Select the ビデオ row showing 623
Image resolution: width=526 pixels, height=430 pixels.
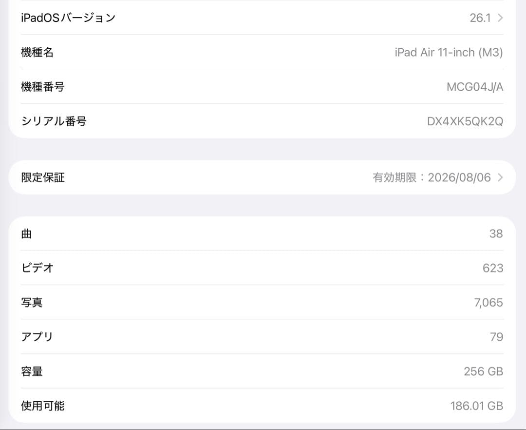pyautogui.click(x=263, y=268)
